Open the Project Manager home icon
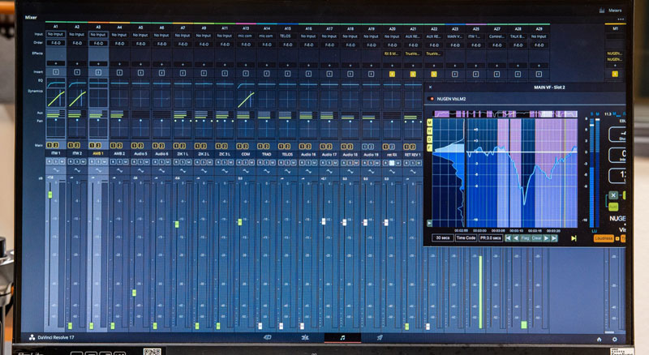 point(599,339)
